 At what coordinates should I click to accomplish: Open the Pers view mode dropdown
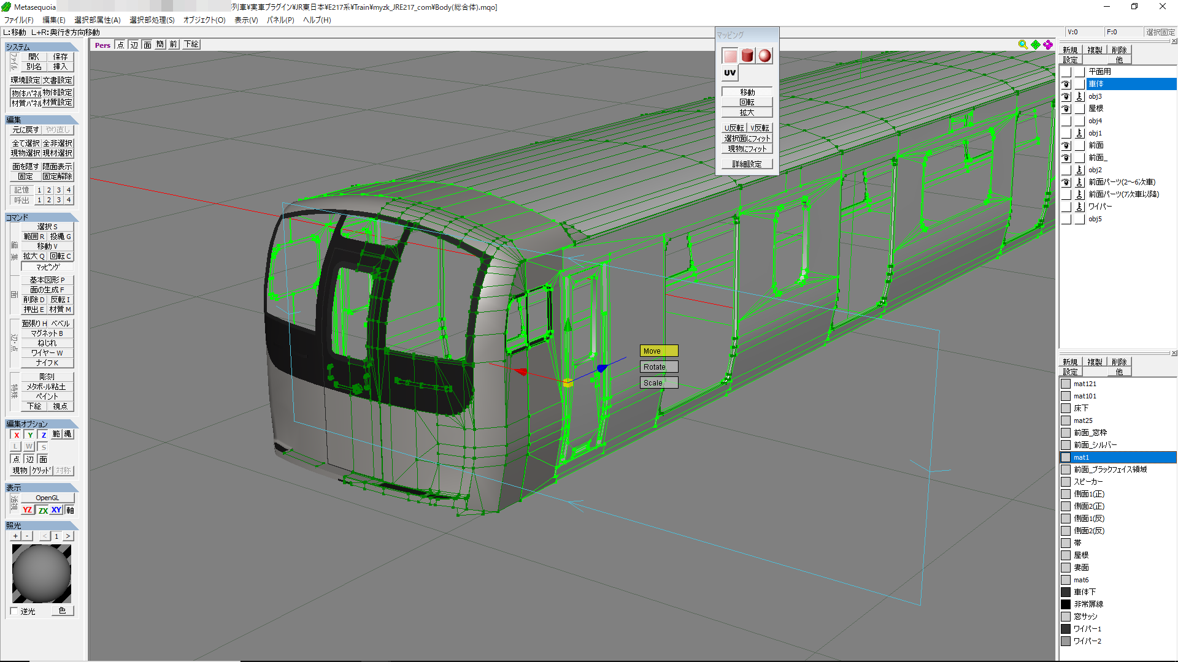point(102,45)
